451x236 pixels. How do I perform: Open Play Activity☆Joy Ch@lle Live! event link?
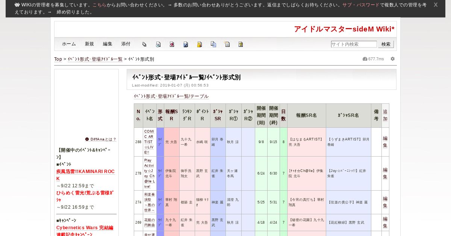click(x=149, y=173)
